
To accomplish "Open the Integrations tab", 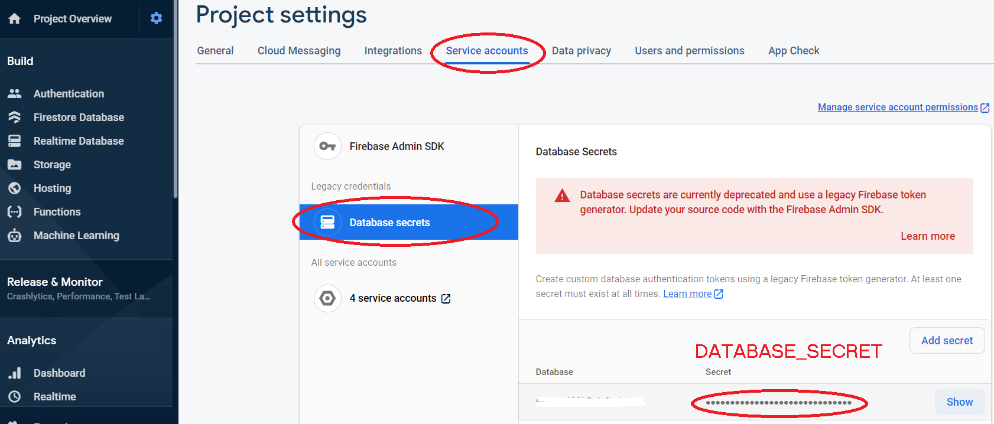I will pyautogui.click(x=393, y=51).
